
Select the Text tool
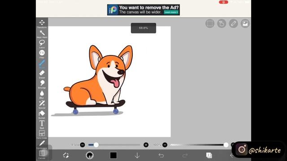42,124
